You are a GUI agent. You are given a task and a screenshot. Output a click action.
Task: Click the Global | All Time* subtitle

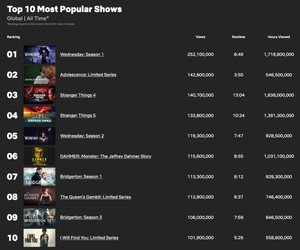pyautogui.click(x=28, y=18)
